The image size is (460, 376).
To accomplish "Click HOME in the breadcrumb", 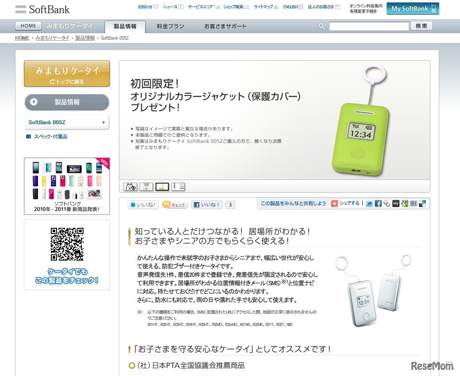I will [x=22, y=38].
